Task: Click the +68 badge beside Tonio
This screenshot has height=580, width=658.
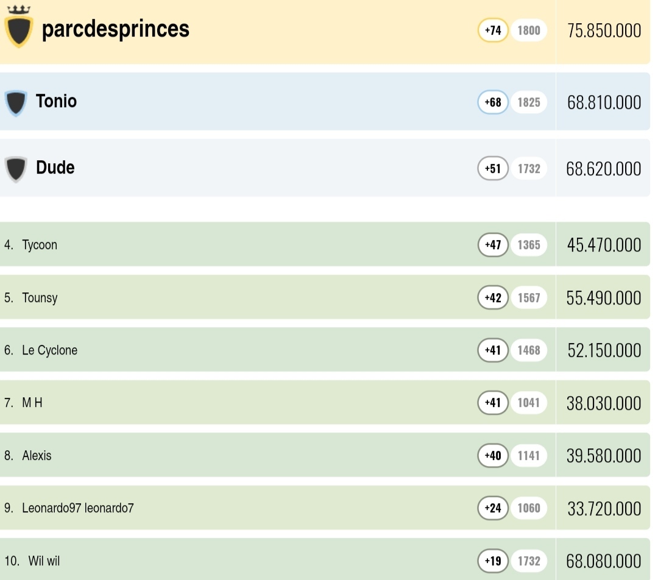Action: click(493, 102)
